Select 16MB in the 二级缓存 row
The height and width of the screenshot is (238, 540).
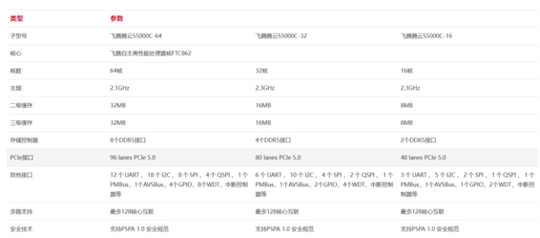[263, 105]
